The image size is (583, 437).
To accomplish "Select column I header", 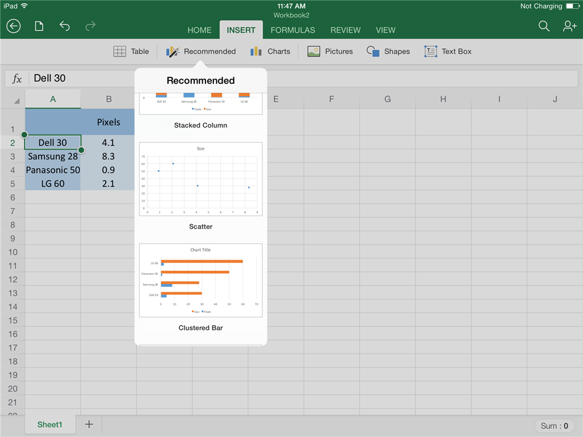I will pos(499,99).
